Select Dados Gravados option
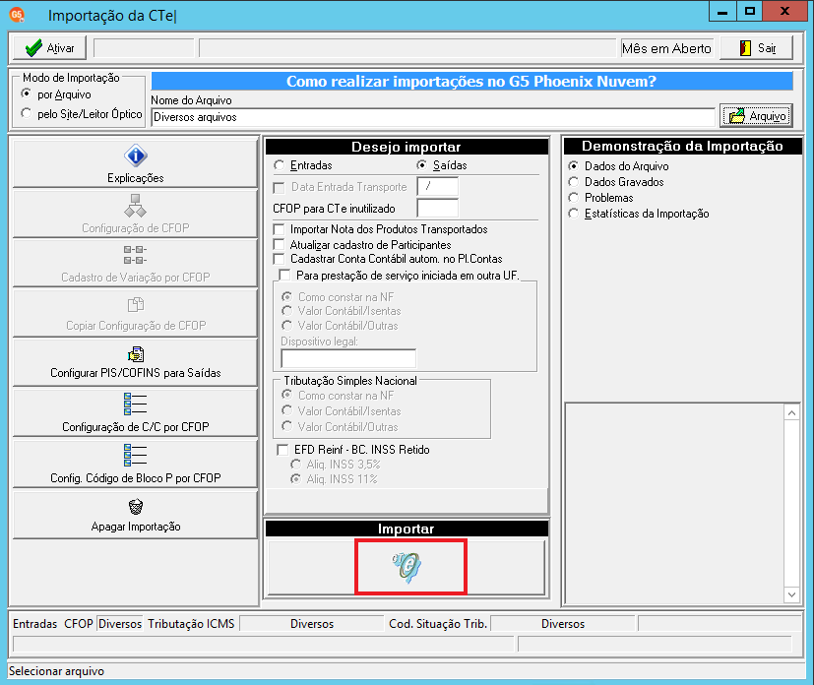This screenshot has height=685, width=814. 573,182
